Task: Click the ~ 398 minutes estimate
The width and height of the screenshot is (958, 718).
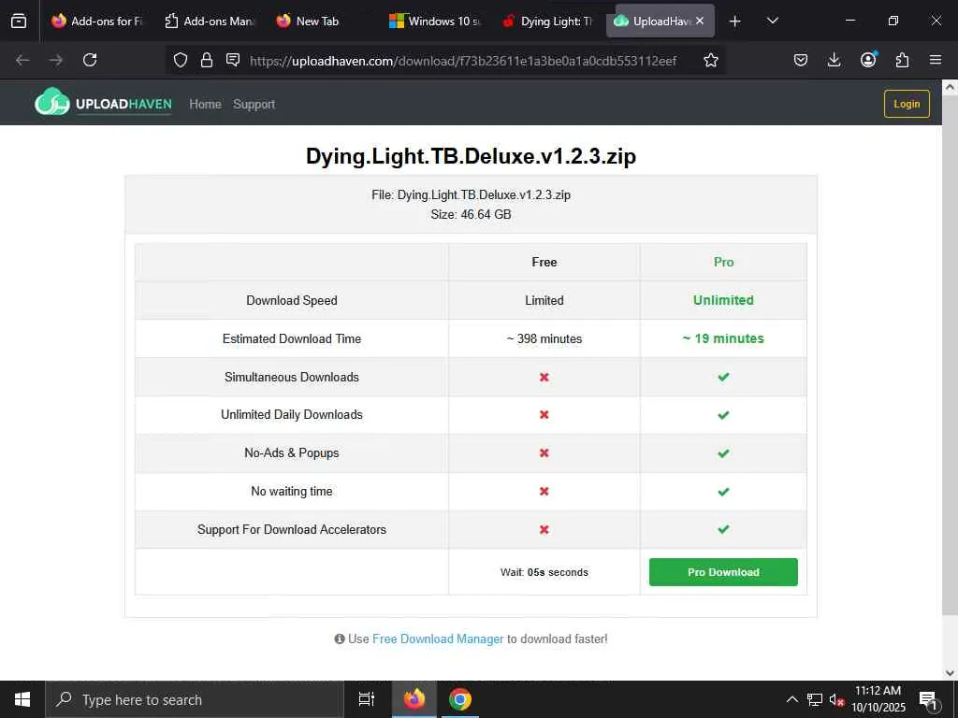Action: tap(544, 338)
